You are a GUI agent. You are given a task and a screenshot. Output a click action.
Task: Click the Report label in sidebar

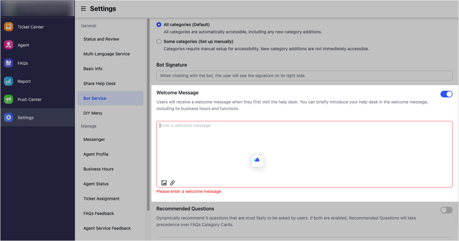click(x=24, y=81)
